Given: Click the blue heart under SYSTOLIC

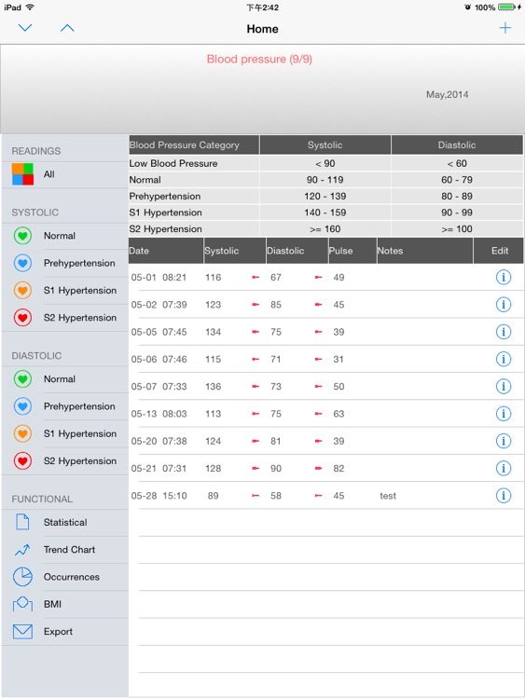Looking at the screenshot, I should point(22,263).
